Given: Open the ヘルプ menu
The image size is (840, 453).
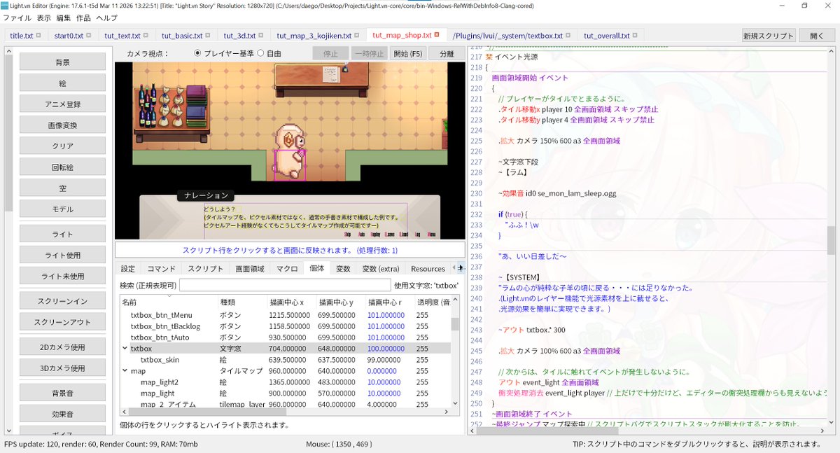Looking at the screenshot, I should [x=107, y=18].
